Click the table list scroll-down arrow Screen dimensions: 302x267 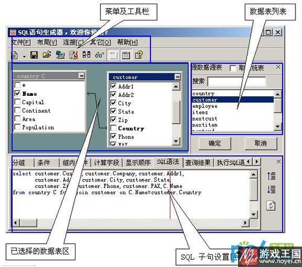278,126
